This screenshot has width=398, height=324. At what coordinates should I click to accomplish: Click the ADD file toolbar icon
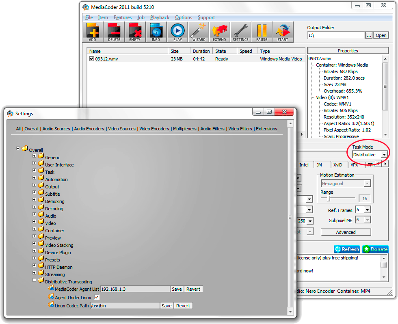(x=93, y=32)
